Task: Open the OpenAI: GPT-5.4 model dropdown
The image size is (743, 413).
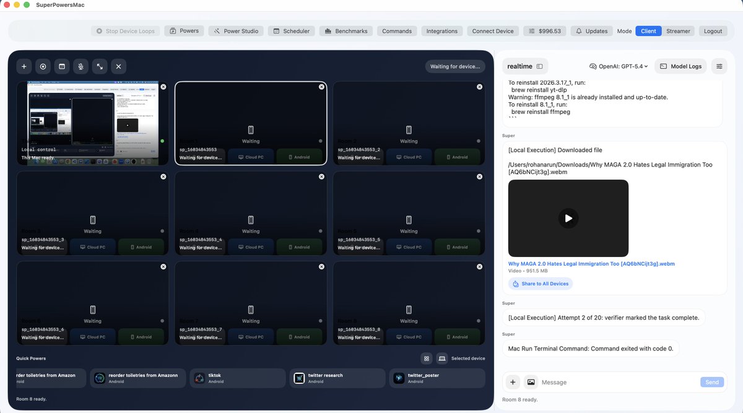Action: point(619,66)
